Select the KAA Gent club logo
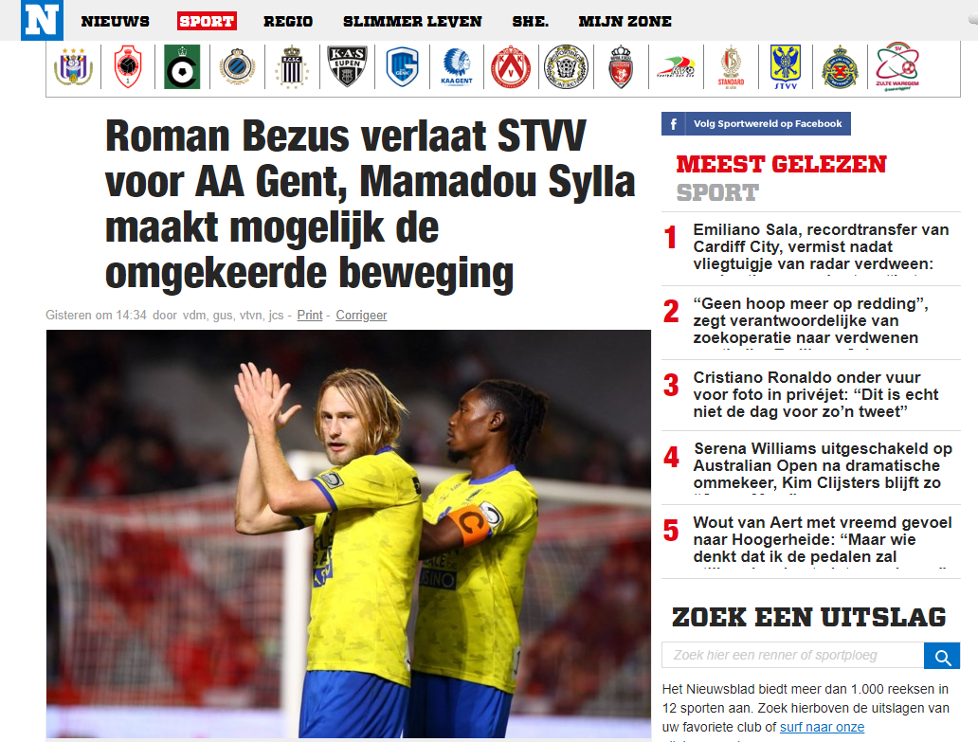 [x=457, y=66]
